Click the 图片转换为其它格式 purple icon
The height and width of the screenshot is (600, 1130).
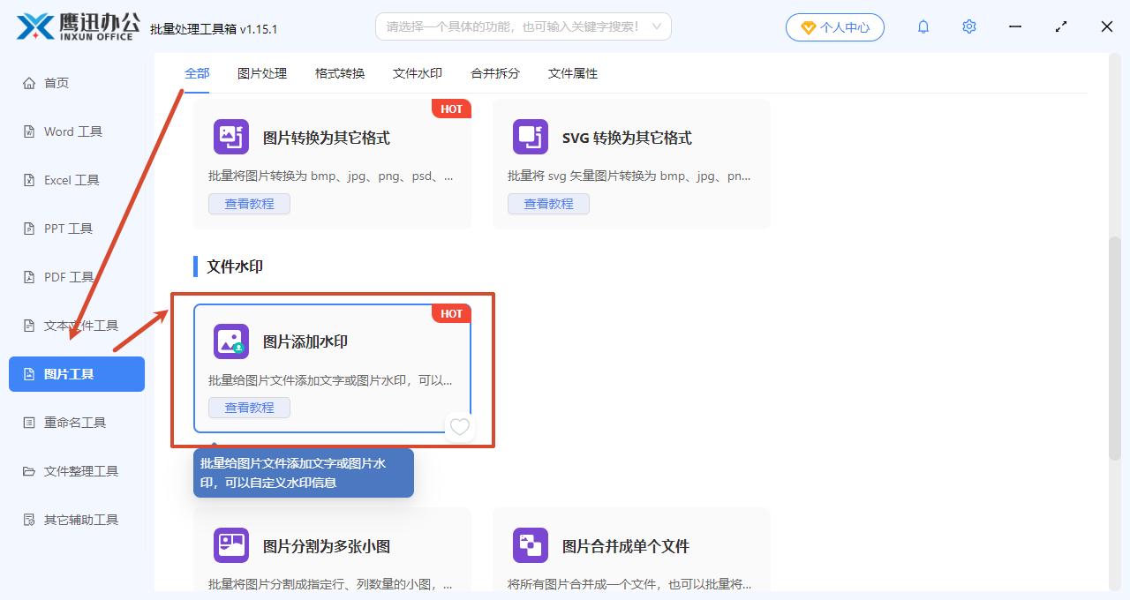pos(231,137)
